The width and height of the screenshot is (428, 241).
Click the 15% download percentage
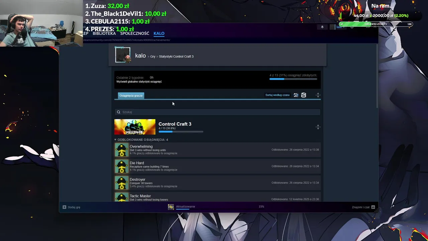point(261,207)
